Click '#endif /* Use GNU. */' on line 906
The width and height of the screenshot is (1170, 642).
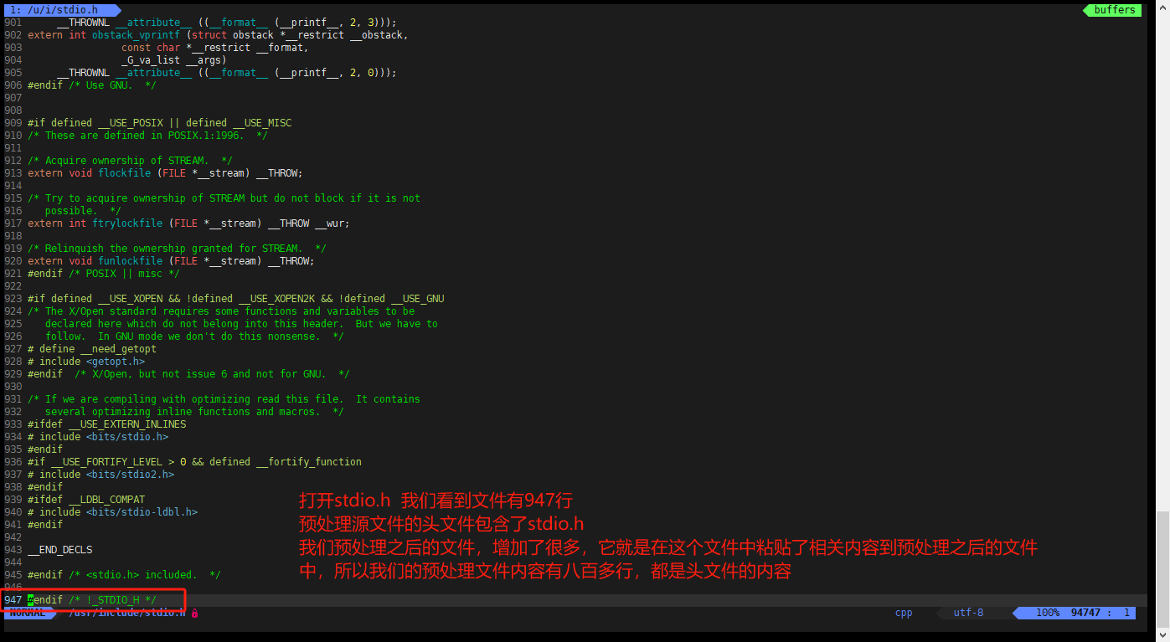pos(92,85)
